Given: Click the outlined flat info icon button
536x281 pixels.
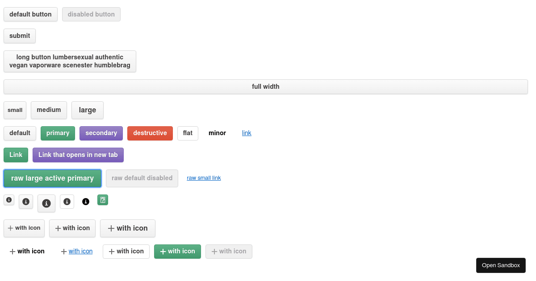Looking at the screenshot, I should click(x=67, y=201).
